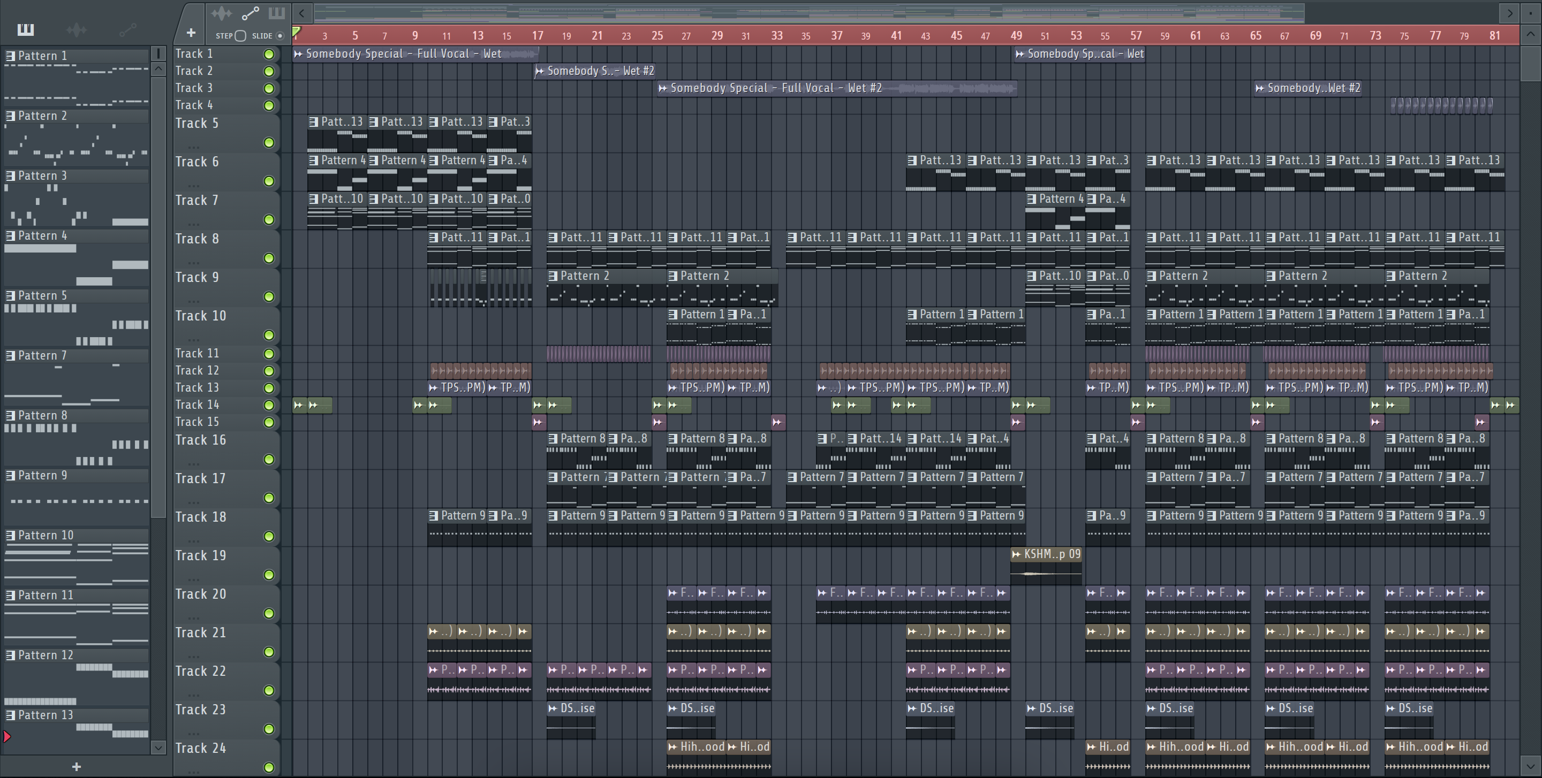Click the playlist vertical scroll down arrow

click(1531, 766)
